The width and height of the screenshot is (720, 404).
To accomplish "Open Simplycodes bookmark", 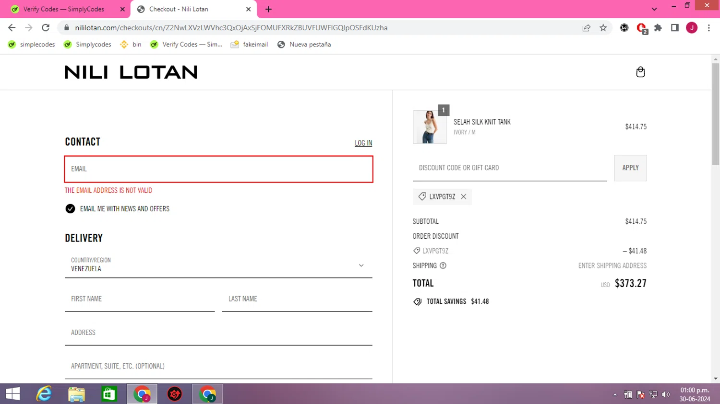I will point(87,45).
